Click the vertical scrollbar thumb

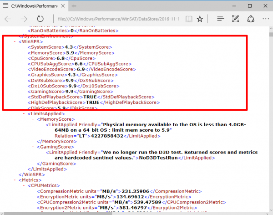[271, 34]
